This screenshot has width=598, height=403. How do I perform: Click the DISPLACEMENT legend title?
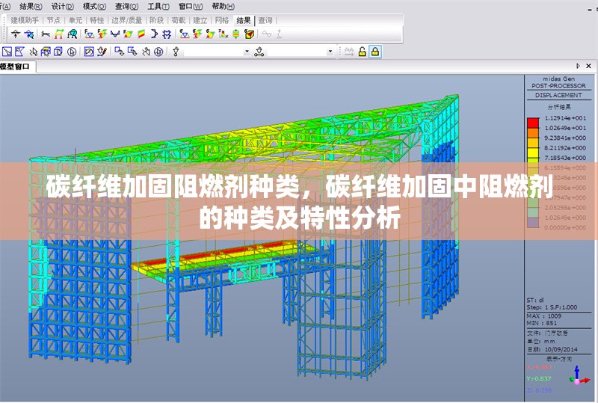pos(558,95)
